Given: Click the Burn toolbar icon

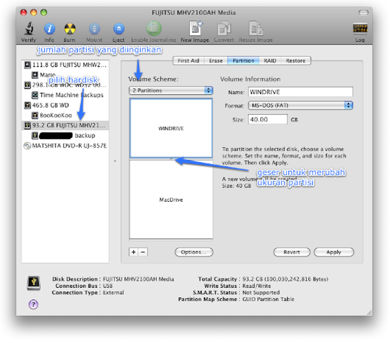Looking at the screenshot, I should (70, 29).
